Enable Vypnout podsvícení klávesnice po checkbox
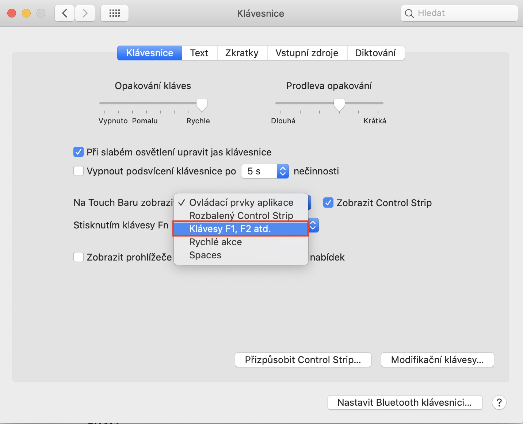The width and height of the screenshot is (523, 424). [x=79, y=171]
